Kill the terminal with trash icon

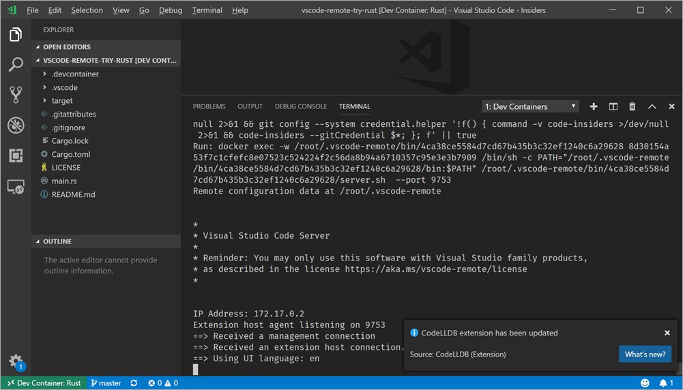coord(632,106)
